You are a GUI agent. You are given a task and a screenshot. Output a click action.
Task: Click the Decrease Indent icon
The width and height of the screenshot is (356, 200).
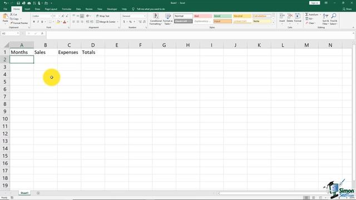click(87, 22)
